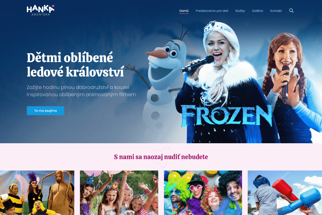Screen dimensions: 322x215
Task: Open the inflatable jousting game thumbnail
Action: 285,192
